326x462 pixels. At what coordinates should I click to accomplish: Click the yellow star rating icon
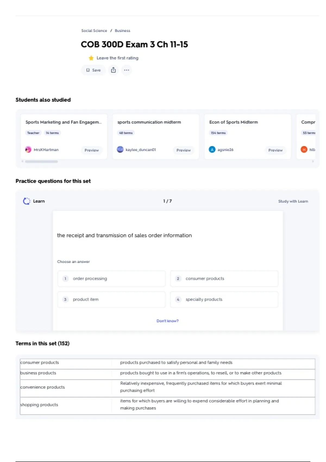click(x=91, y=58)
